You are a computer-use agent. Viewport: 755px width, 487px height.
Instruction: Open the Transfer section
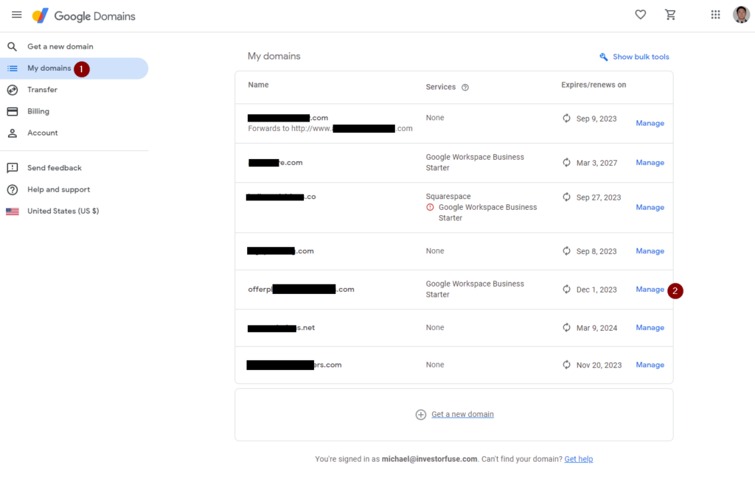click(x=42, y=90)
